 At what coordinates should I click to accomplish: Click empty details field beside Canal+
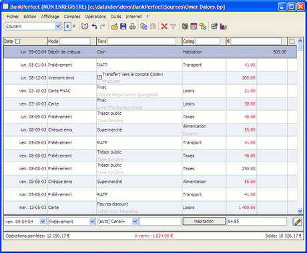(160, 222)
